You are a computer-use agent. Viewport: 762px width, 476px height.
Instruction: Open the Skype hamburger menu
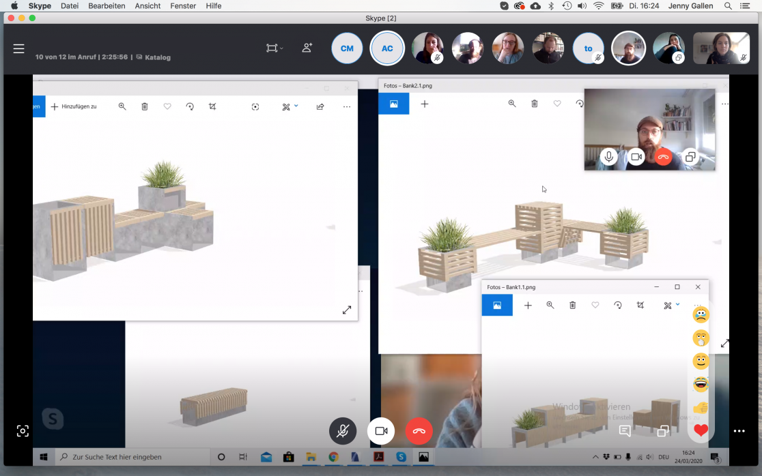(18, 48)
